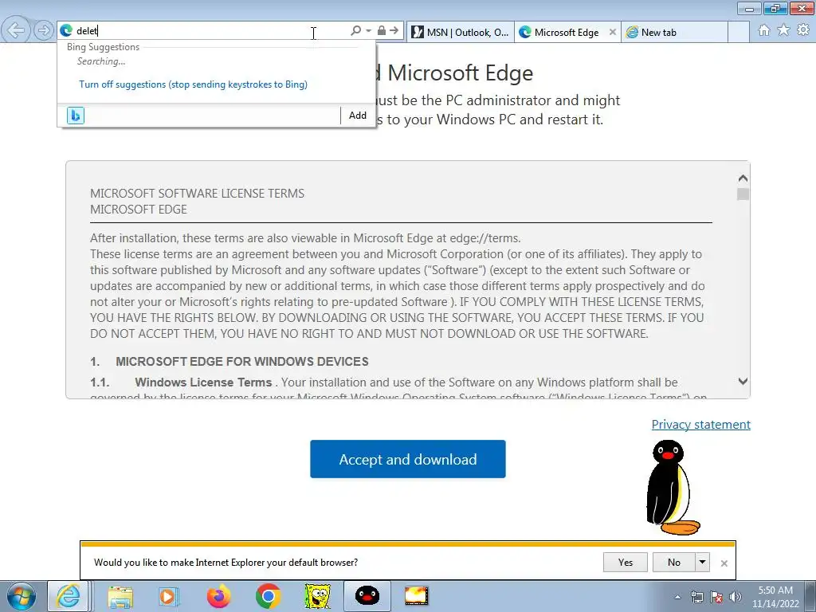Select the Bing search provider icon
Screen dimensions: 816x612
(76, 116)
